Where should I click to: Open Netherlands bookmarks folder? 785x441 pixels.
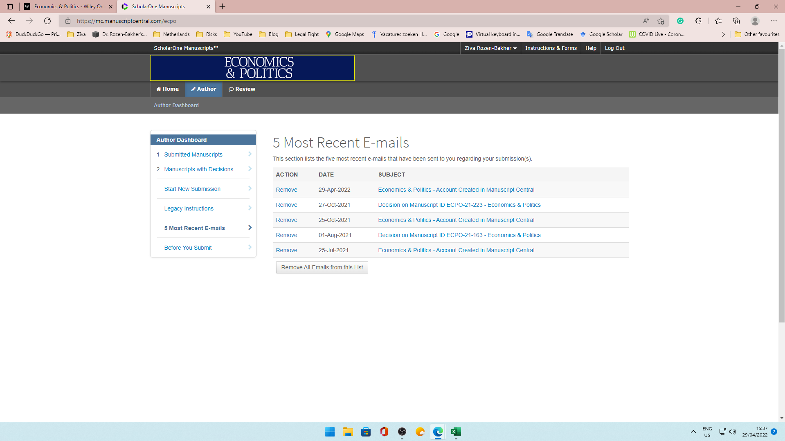tap(171, 34)
